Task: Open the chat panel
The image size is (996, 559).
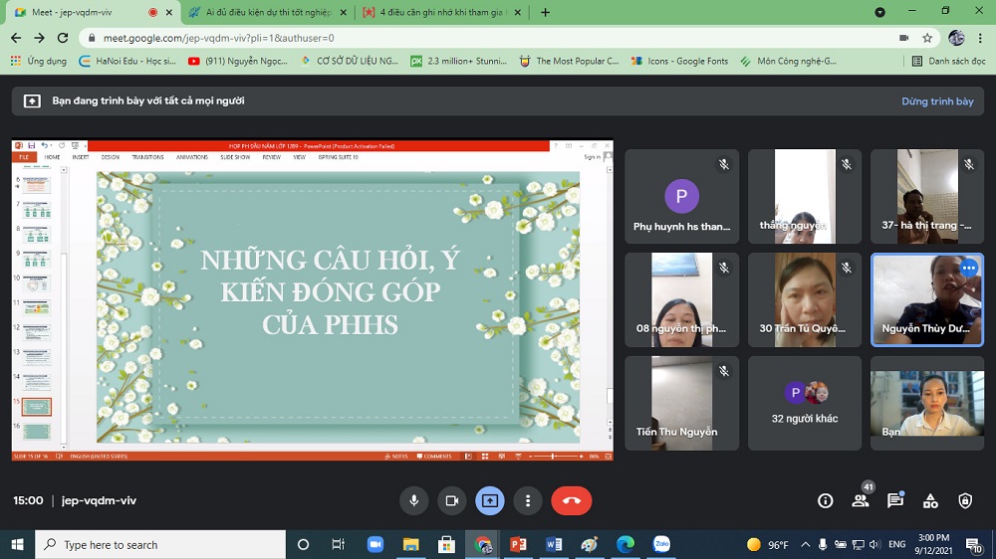Action: pyautogui.click(x=895, y=500)
